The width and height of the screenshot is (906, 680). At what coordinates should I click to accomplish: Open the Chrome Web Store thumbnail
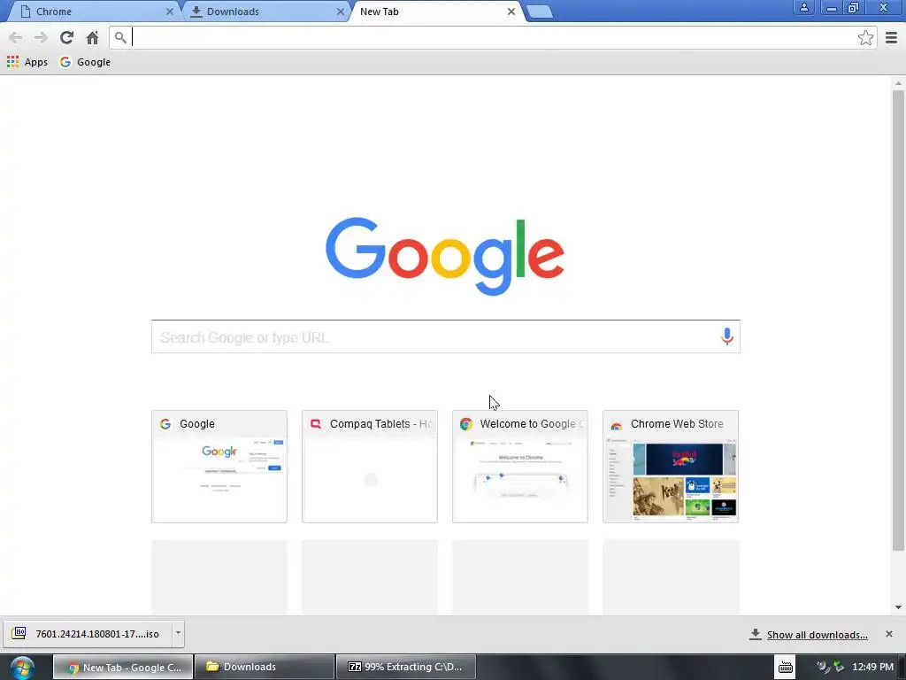[x=671, y=467]
